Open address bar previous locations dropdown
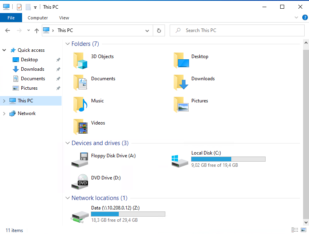The width and height of the screenshot is (309, 234). click(147, 31)
